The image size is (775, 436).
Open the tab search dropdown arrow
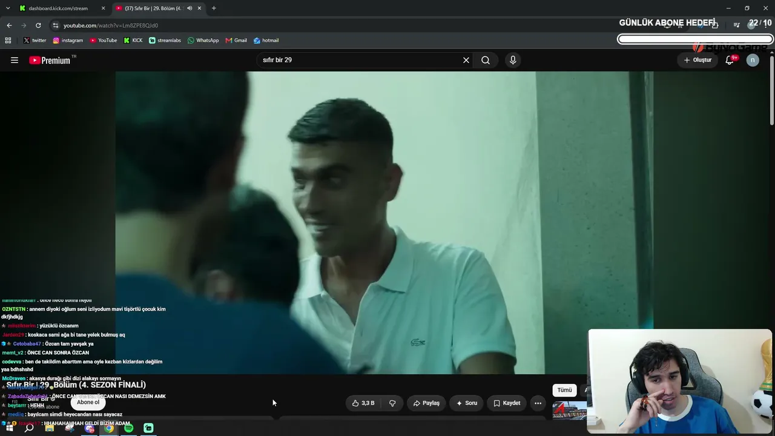8,8
